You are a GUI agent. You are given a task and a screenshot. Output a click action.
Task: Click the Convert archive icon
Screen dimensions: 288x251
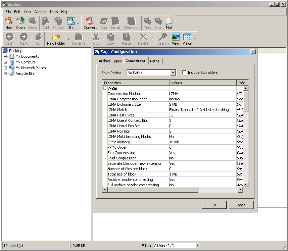[90, 23]
